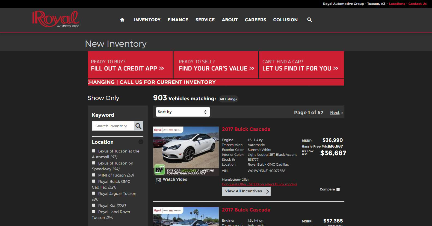Click the scrolling Call Us for Current Inventory banner
Viewport: 432px width, 226px height.
coord(216,82)
